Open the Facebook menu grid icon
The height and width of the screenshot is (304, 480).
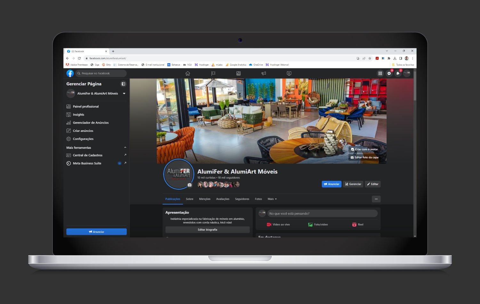pos(380,73)
